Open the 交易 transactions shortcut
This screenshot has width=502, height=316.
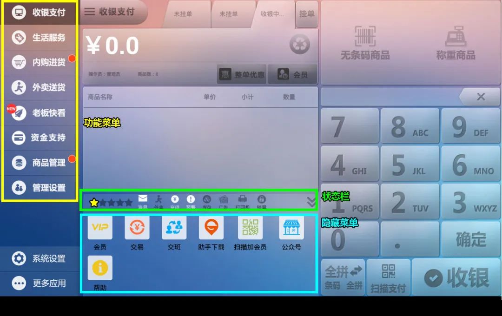[137, 233]
